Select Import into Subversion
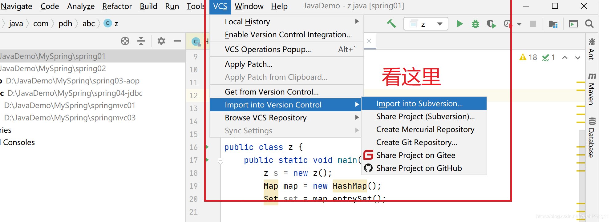 pos(424,103)
